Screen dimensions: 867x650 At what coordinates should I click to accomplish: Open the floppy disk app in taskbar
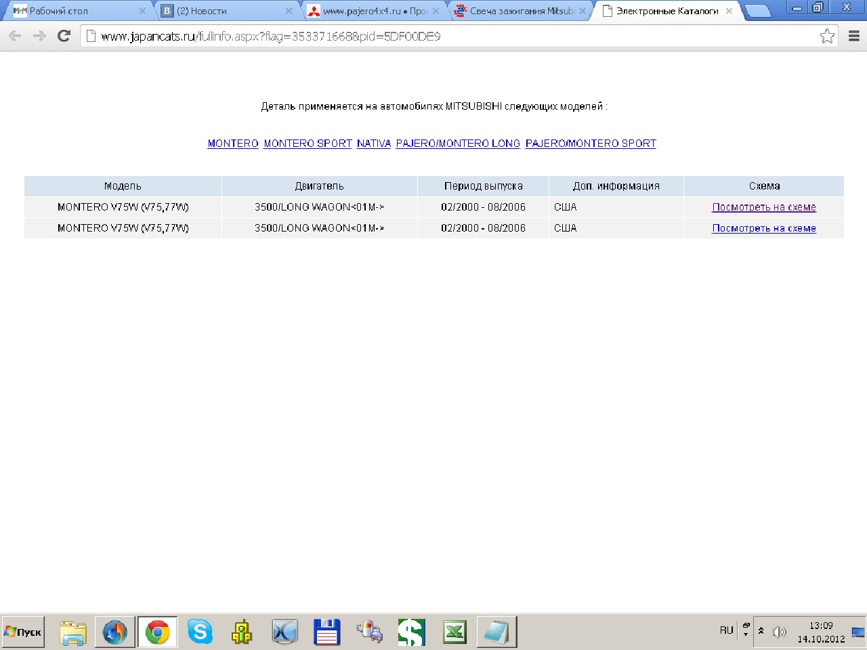(326, 632)
